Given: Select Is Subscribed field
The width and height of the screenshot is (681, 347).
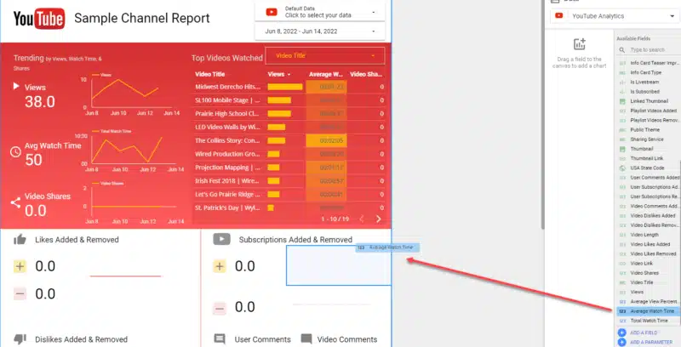Looking at the screenshot, I should pyautogui.click(x=647, y=92).
